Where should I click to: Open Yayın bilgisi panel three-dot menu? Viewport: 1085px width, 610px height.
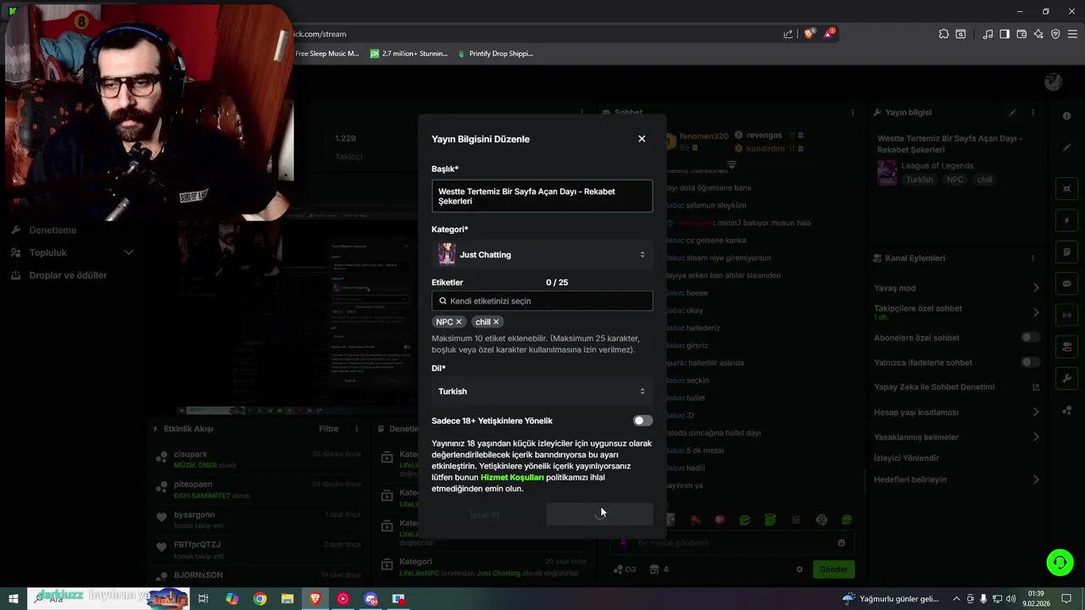1032,112
